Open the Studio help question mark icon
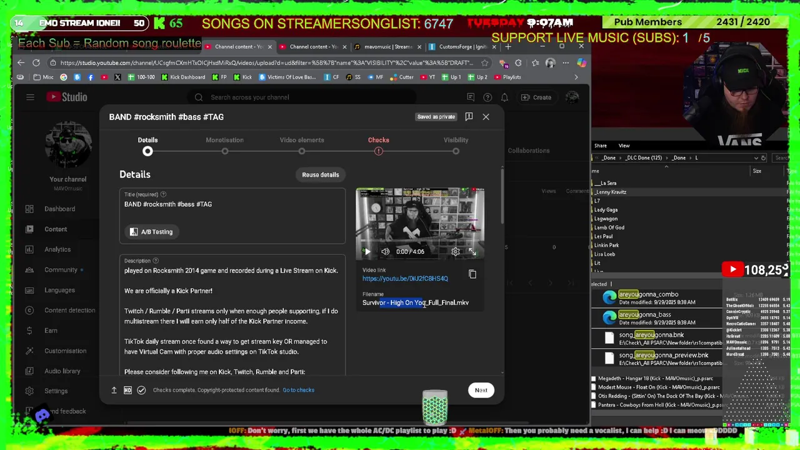 [x=487, y=97]
